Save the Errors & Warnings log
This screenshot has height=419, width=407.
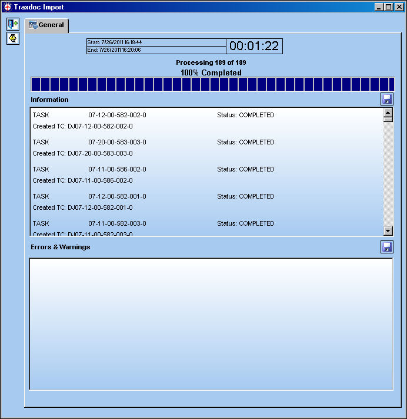[387, 247]
